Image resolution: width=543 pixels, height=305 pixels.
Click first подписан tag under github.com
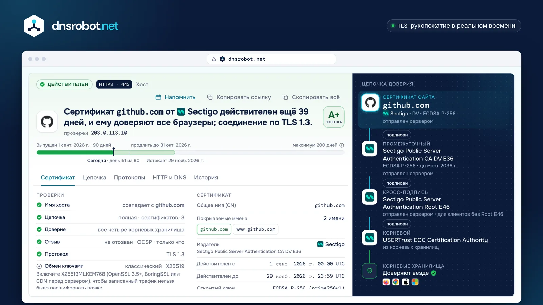tap(397, 135)
